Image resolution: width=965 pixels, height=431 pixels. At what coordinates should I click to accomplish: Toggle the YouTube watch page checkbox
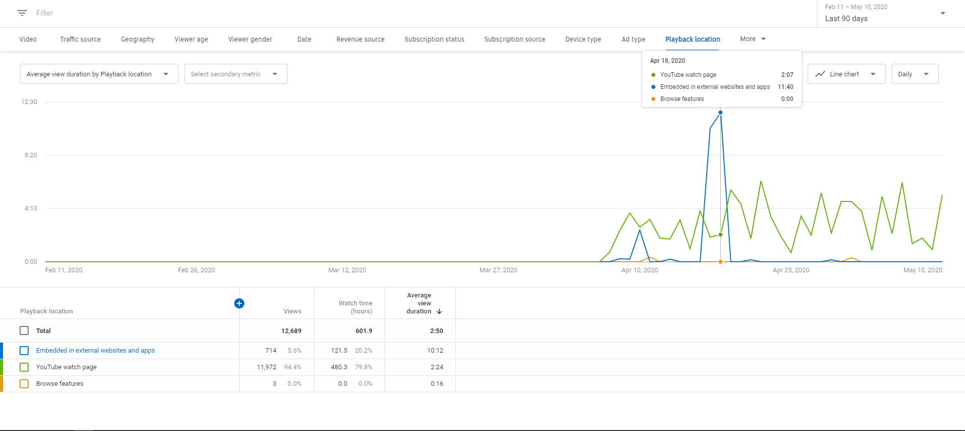(24, 367)
